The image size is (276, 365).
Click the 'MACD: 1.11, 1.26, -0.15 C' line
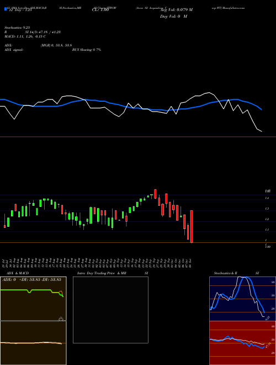pos(25,36)
